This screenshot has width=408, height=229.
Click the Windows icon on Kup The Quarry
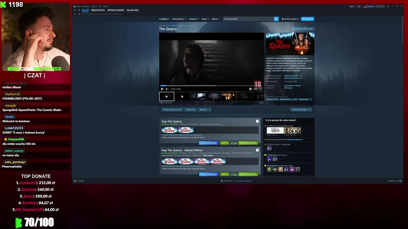257,121
